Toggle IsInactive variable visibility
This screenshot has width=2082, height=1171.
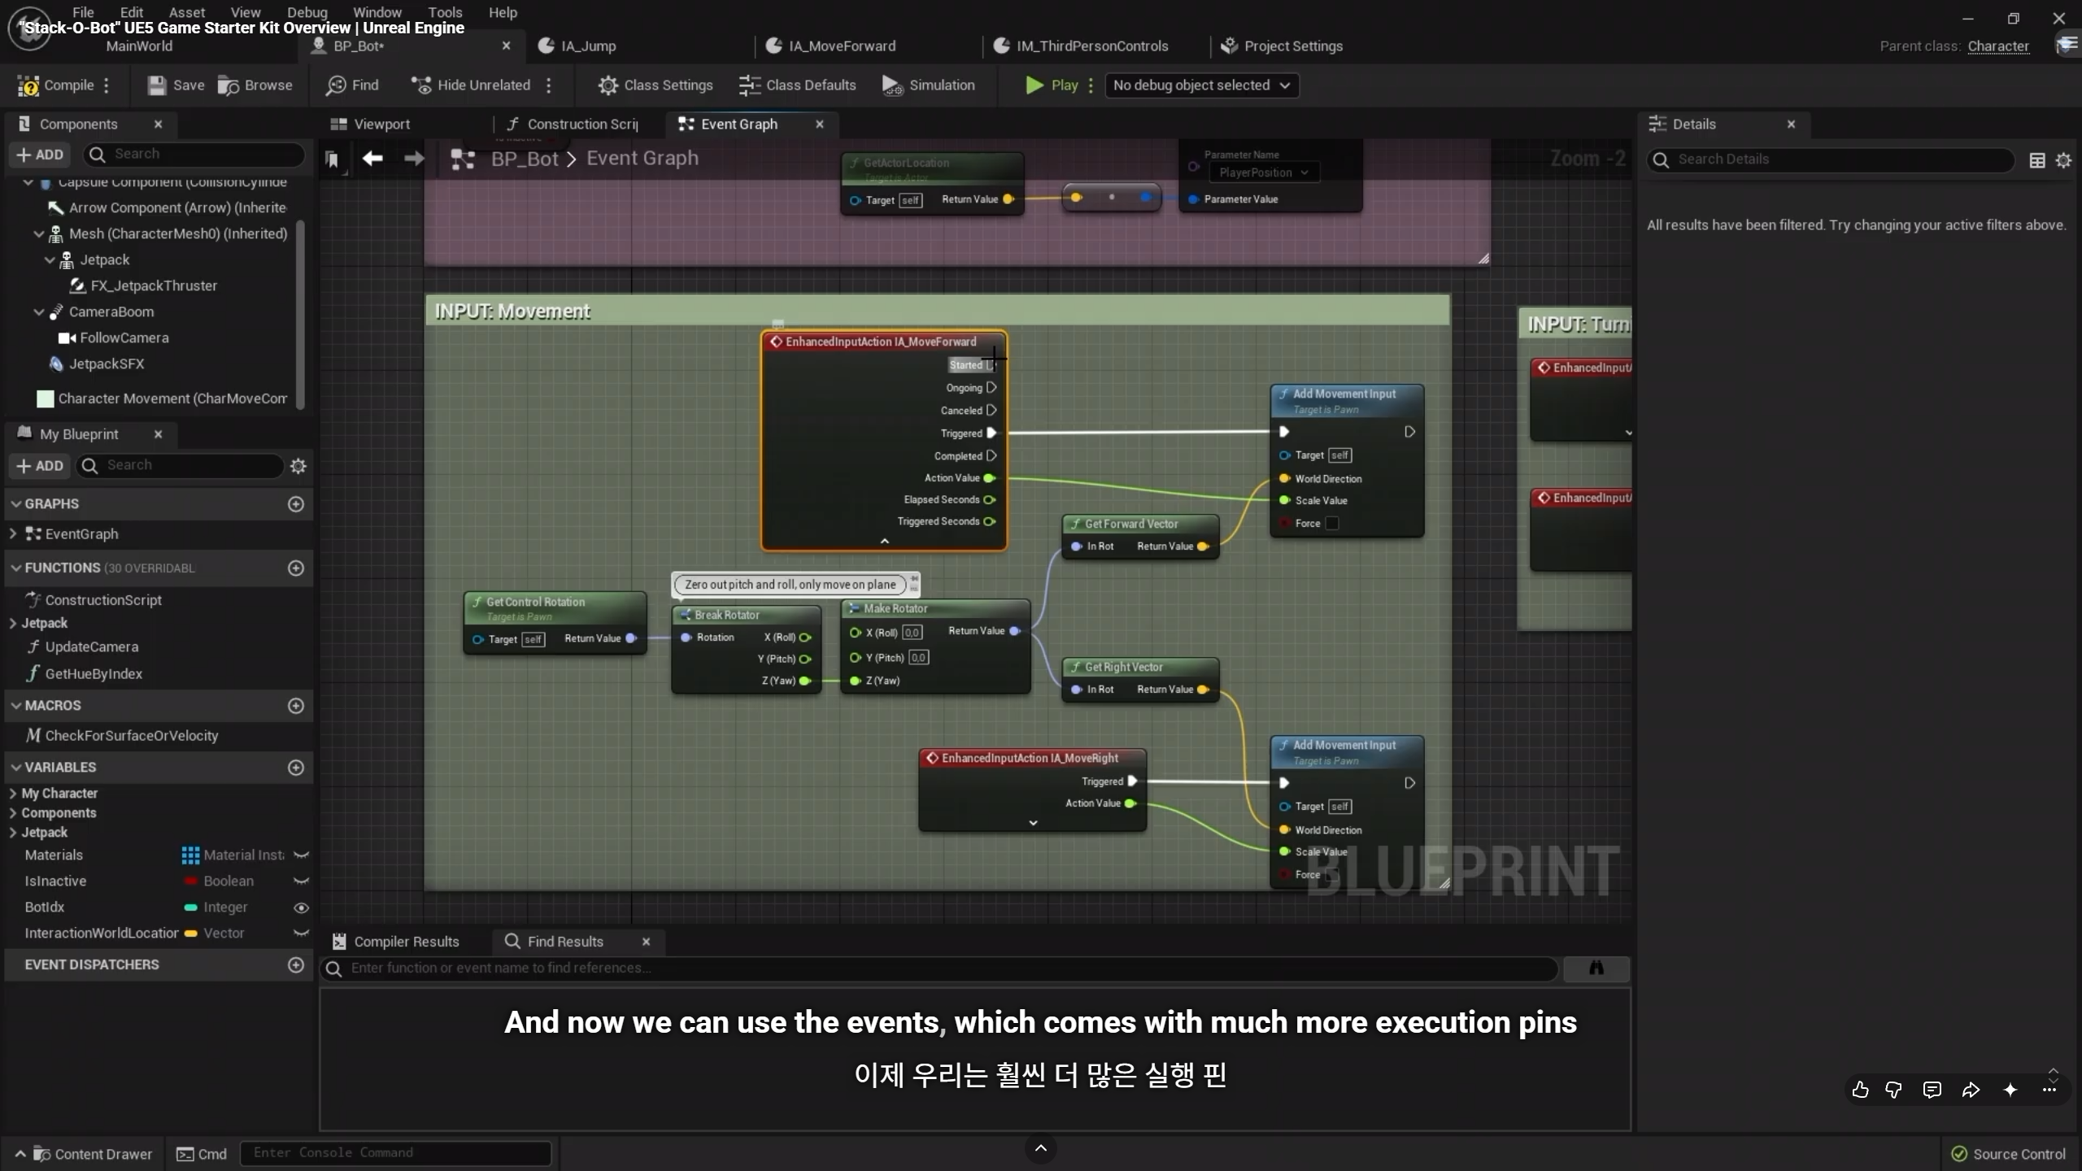click(301, 882)
